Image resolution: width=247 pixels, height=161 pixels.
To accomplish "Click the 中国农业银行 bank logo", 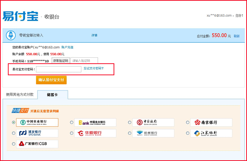I will [x=37, y=122].
